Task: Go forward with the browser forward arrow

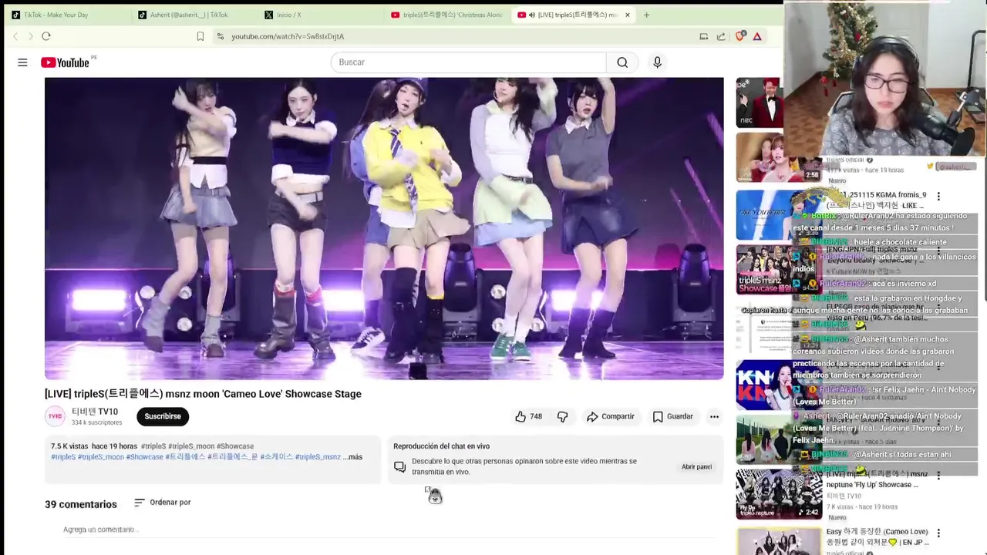Action: [x=31, y=36]
